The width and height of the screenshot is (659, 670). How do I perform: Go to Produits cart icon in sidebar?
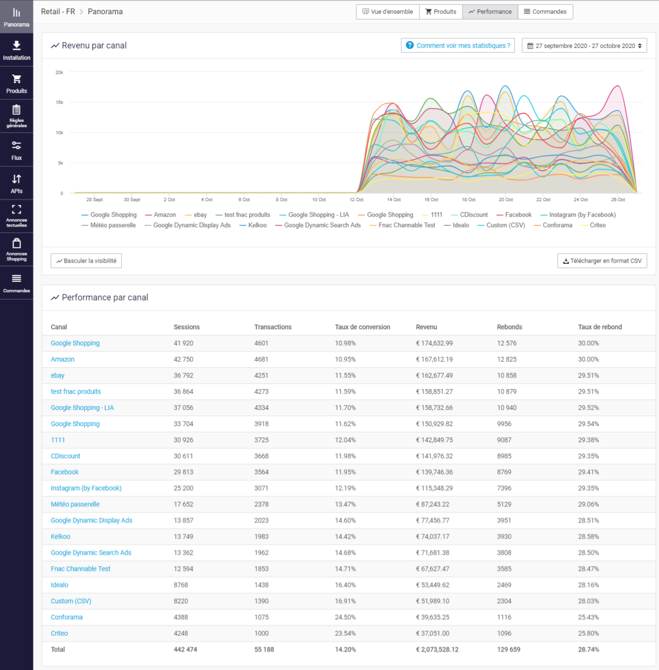(16, 79)
